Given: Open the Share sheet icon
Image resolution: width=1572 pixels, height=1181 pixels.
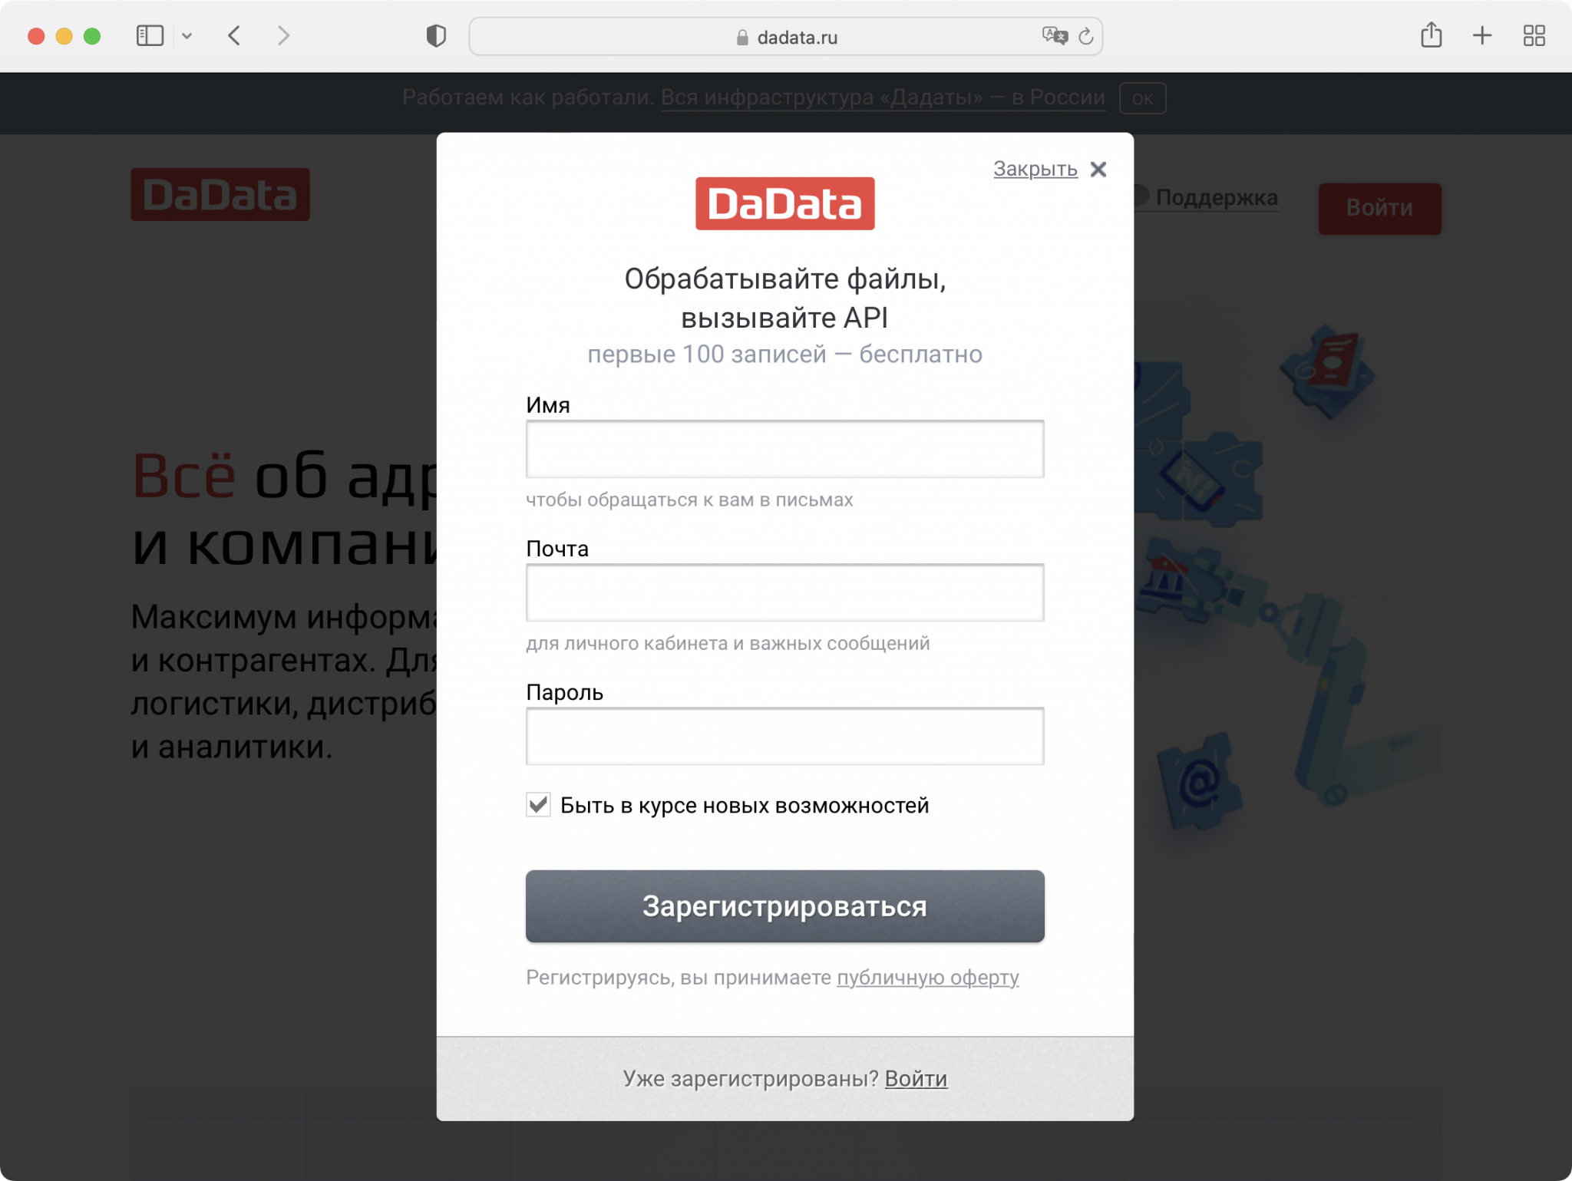Looking at the screenshot, I should click(1431, 36).
